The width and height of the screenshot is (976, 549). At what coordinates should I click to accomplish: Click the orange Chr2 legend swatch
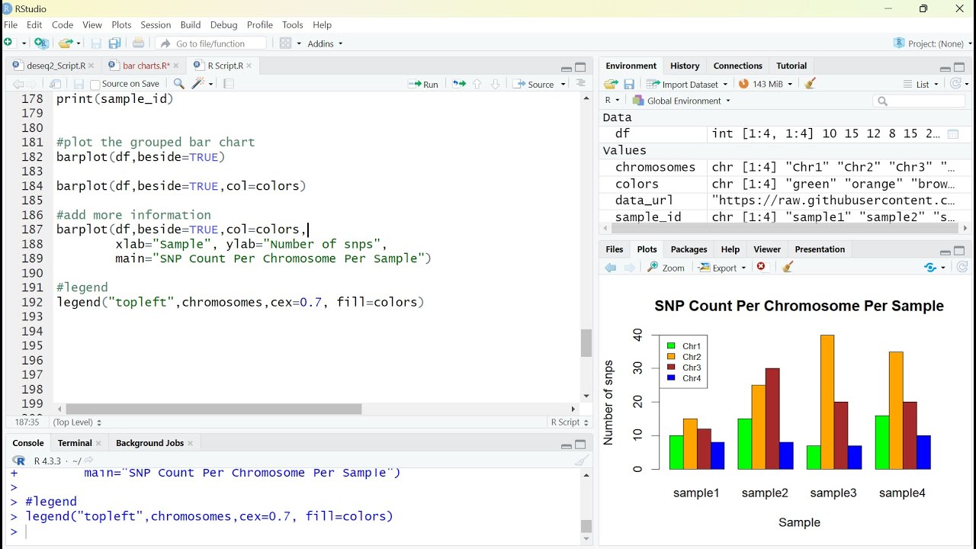click(671, 357)
